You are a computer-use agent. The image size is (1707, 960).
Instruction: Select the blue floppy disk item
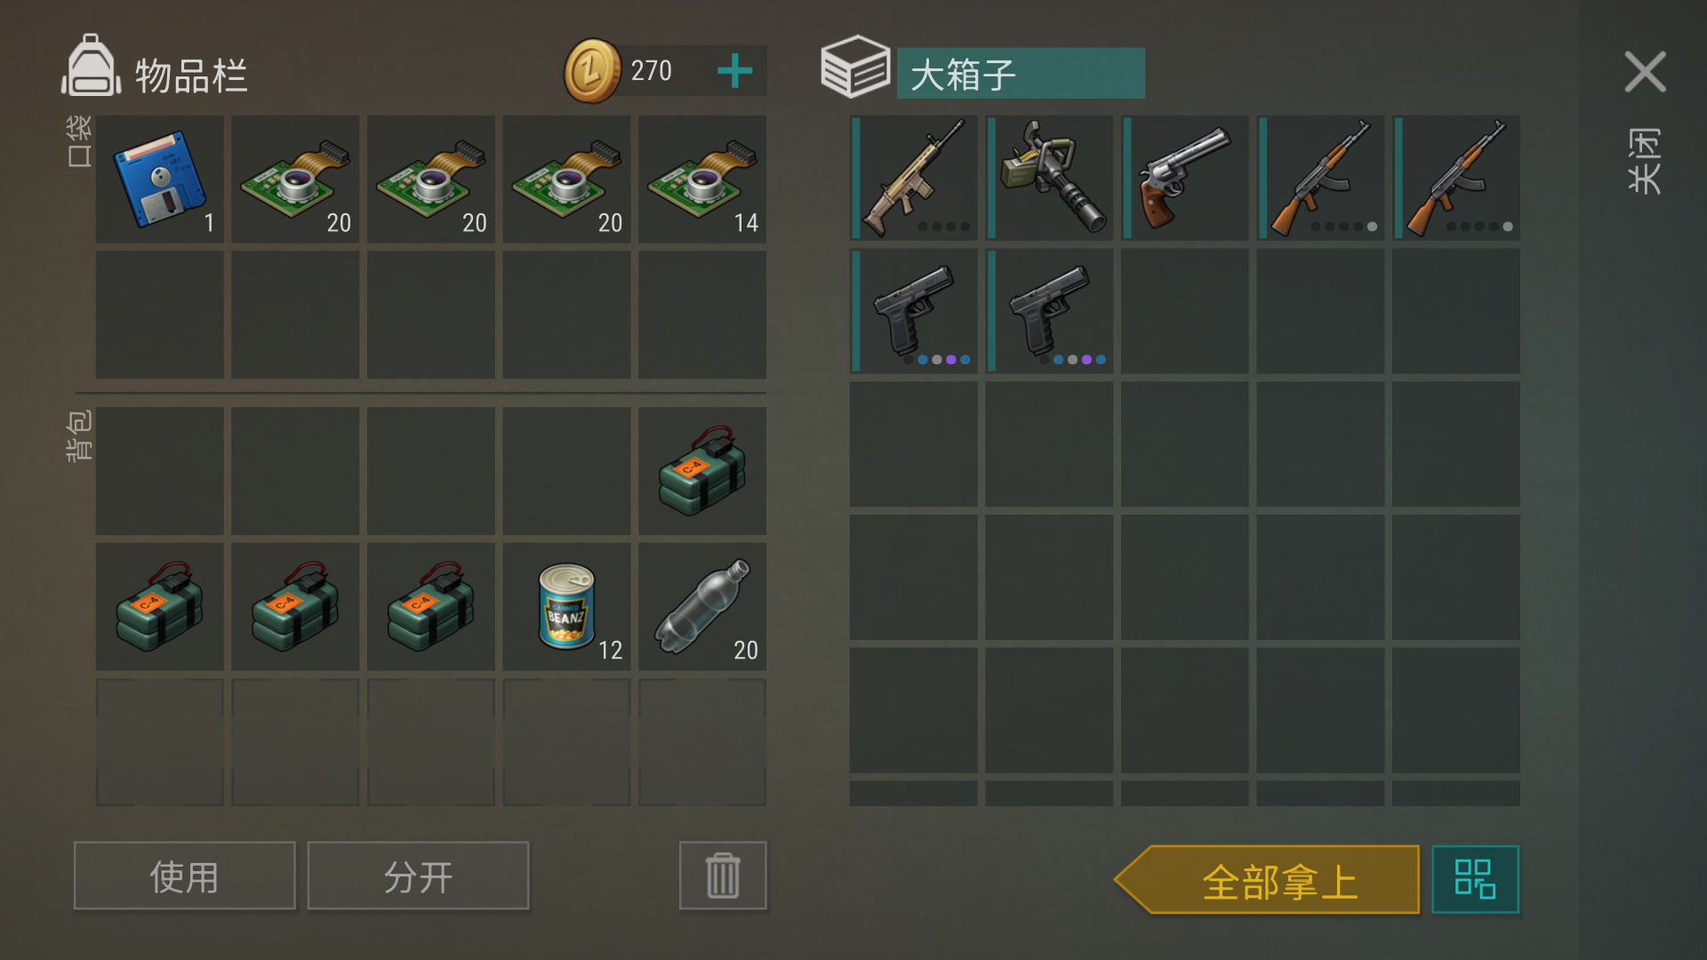pos(160,179)
